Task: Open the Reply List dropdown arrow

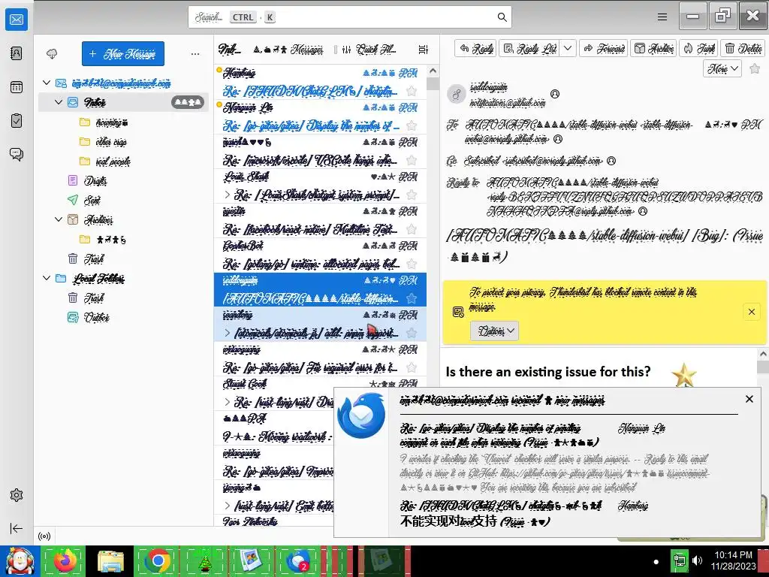Action: [568, 48]
